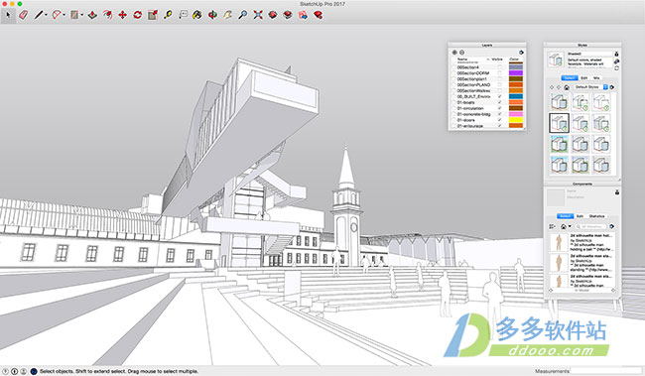
Task: Choose the Offset tool
Action: [x=107, y=15]
